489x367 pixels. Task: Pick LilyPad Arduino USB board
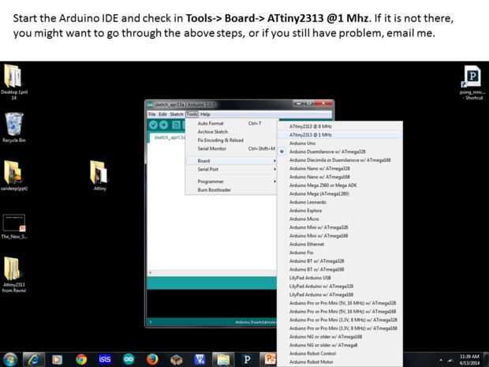coord(340,278)
